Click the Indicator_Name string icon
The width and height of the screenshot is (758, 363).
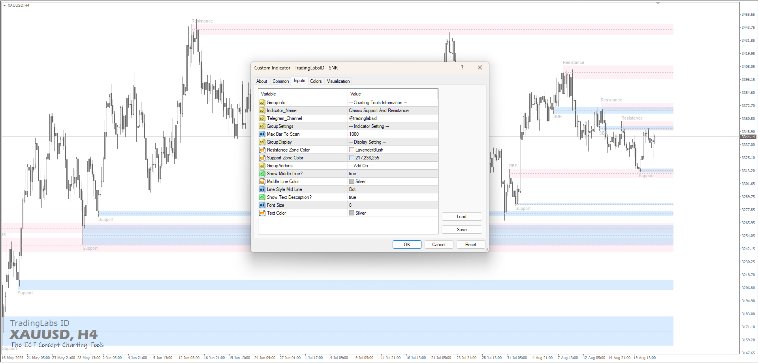(262, 110)
